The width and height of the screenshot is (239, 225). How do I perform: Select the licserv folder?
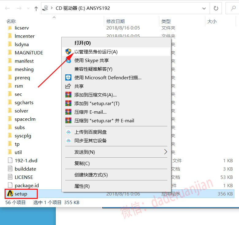pos(22,28)
